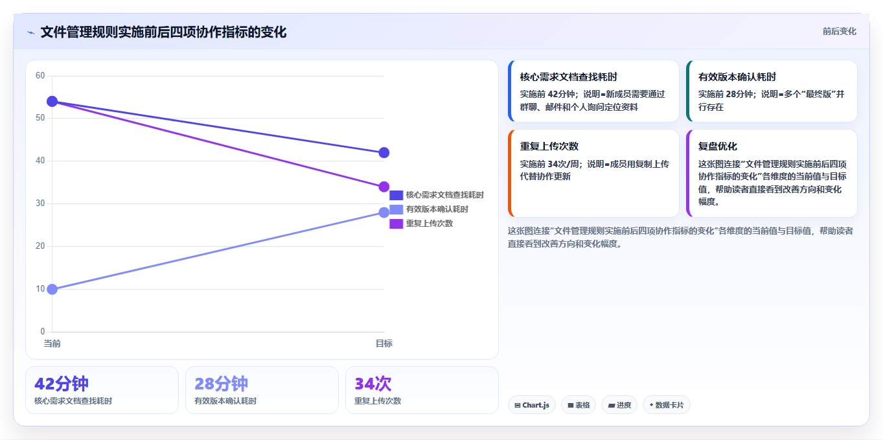Toggle the 重复上传次数 legend swatch
Screen dimensions: 883x440
coord(396,224)
